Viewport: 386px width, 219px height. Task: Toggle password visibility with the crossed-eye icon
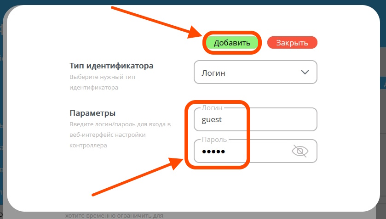pyautogui.click(x=300, y=151)
